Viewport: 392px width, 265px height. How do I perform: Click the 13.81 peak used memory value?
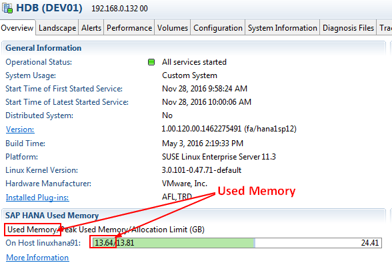tap(125, 243)
